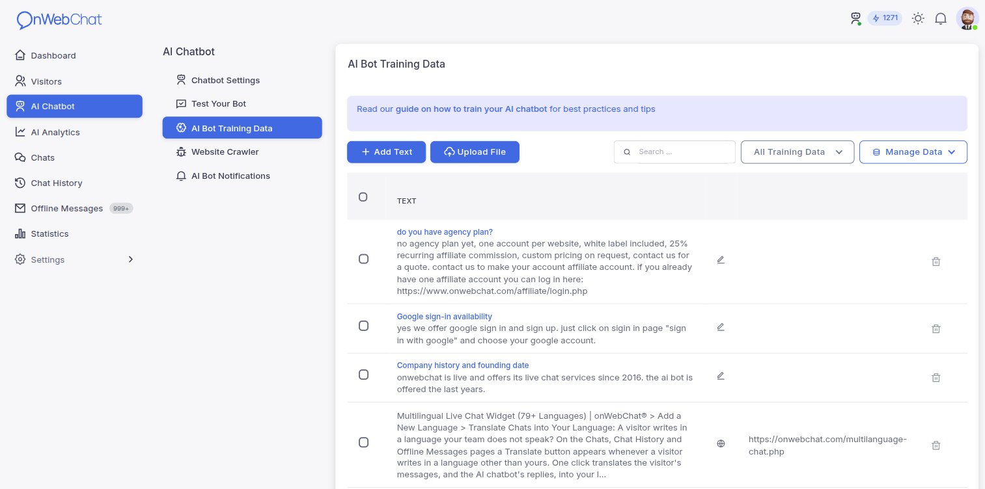The height and width of the screenshot is (489, 985).
Task: Click the Settings gear icon
Action: pyautogui.click(x=20, y=259)
